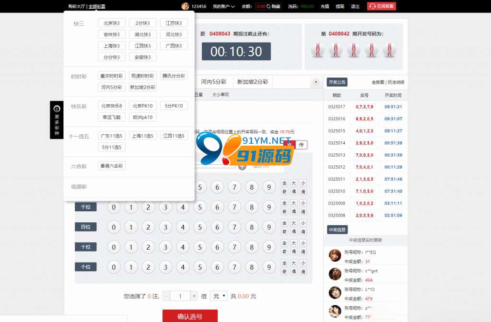The image size is (491, 322).
Task: Choose 欧洲pk10 lottery
Action: (x=142, y=117)
